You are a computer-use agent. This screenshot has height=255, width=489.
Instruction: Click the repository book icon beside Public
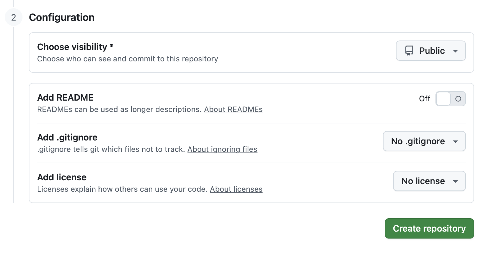pyautogui.click(x=409, y=51)
